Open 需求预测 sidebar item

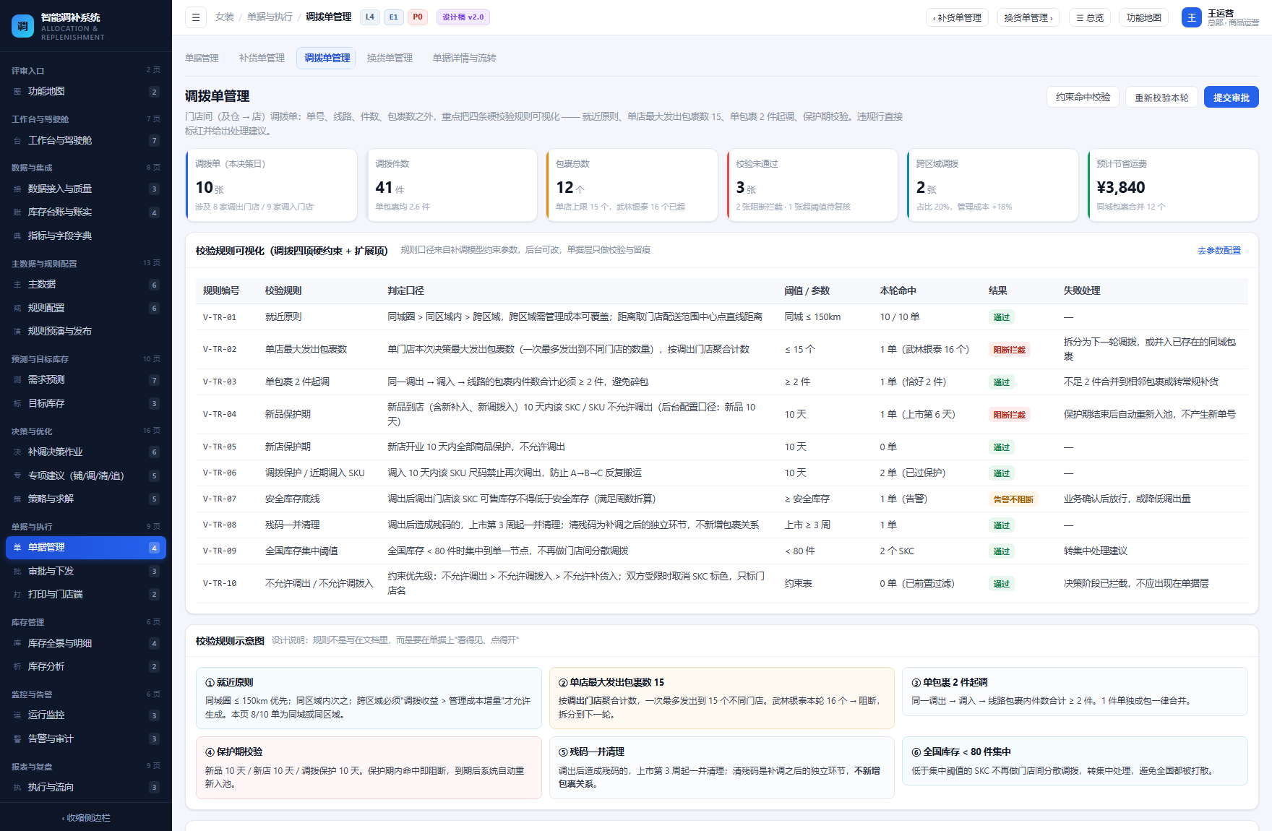(x=86, y=379)
